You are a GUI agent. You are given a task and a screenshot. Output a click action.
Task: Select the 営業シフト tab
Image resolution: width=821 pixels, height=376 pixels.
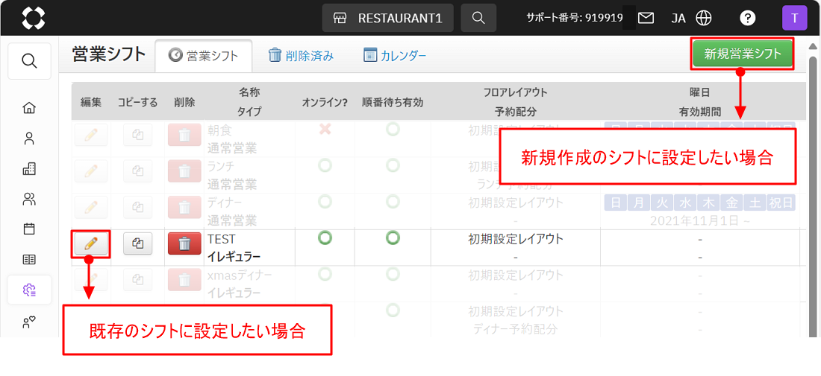click(204, 55)
